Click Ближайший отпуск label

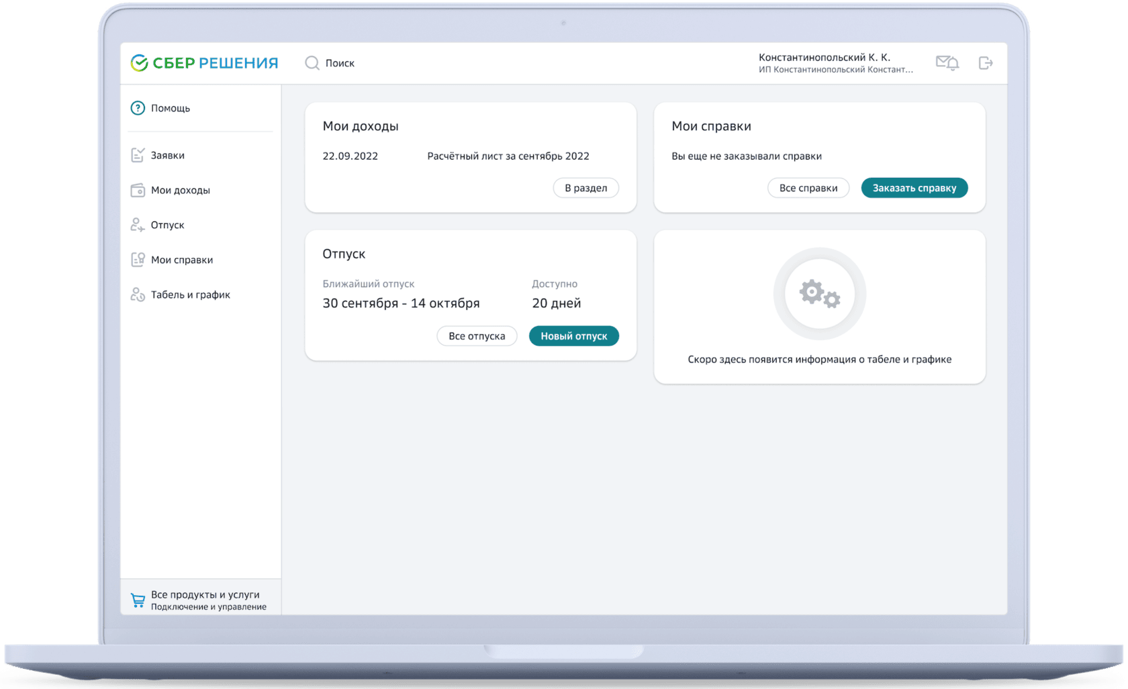368,284
